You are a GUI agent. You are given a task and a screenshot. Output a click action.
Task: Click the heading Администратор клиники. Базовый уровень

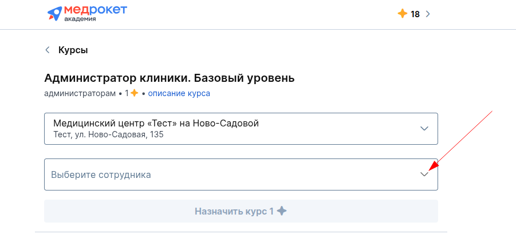[x=169, y=78]
